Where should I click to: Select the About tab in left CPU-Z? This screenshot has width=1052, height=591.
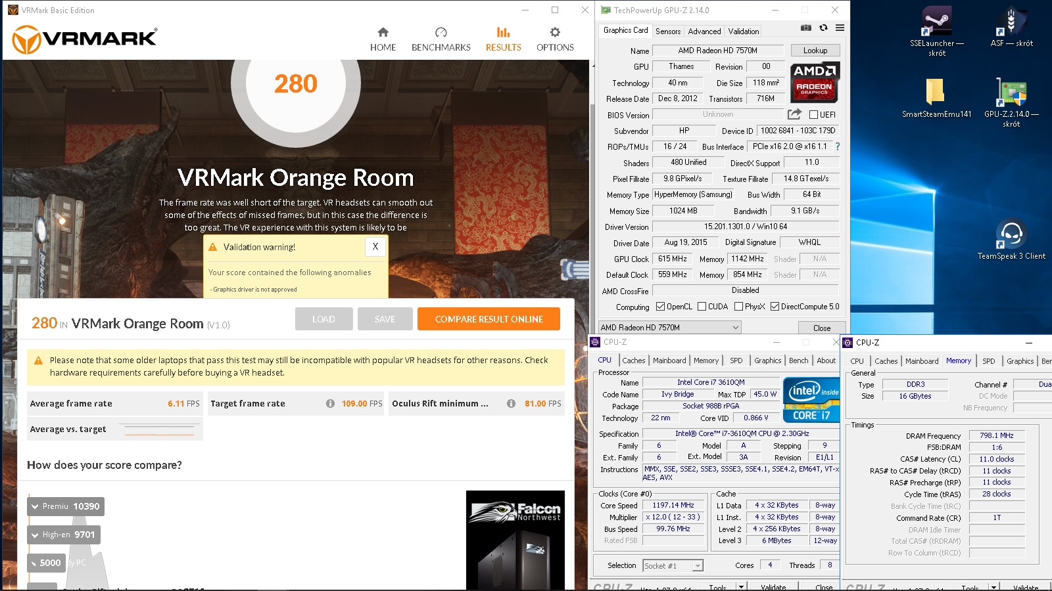826,361
